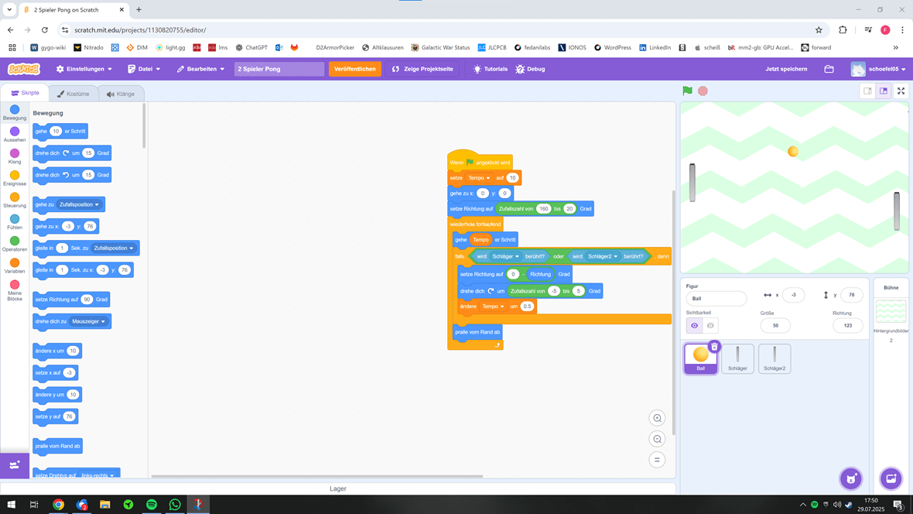Open the Einstellungen dropdown menu
This screenshot has width=913, height=514.
click(84, 69)
